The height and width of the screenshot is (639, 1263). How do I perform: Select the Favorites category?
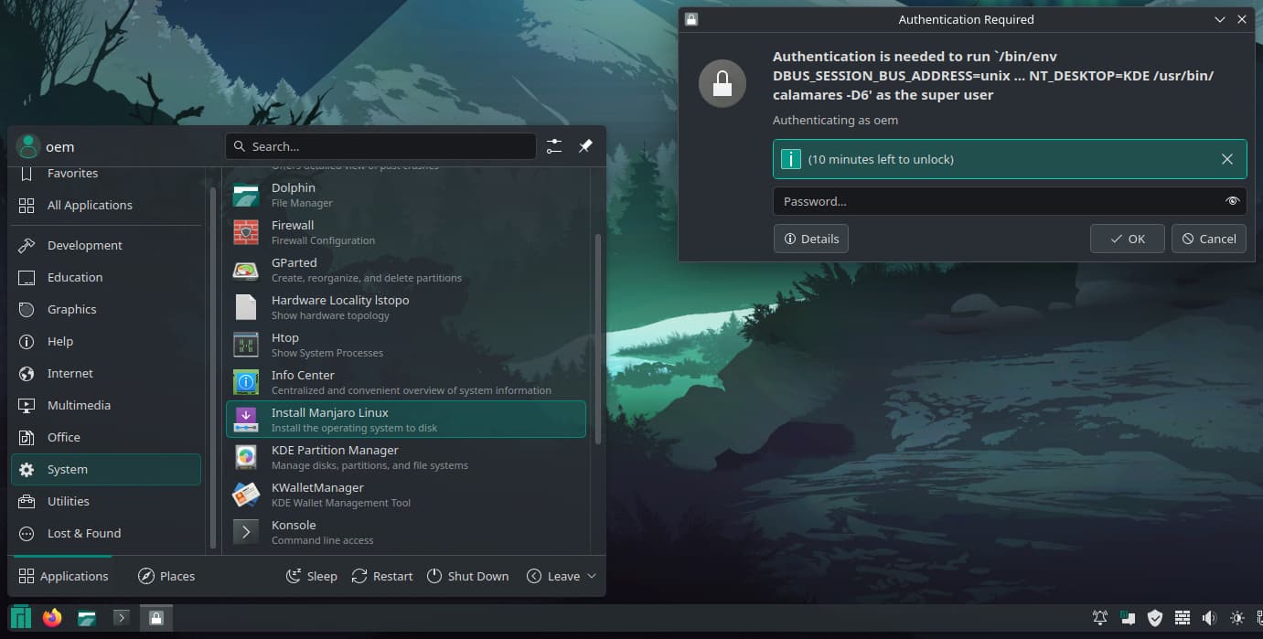click(106, 174)
